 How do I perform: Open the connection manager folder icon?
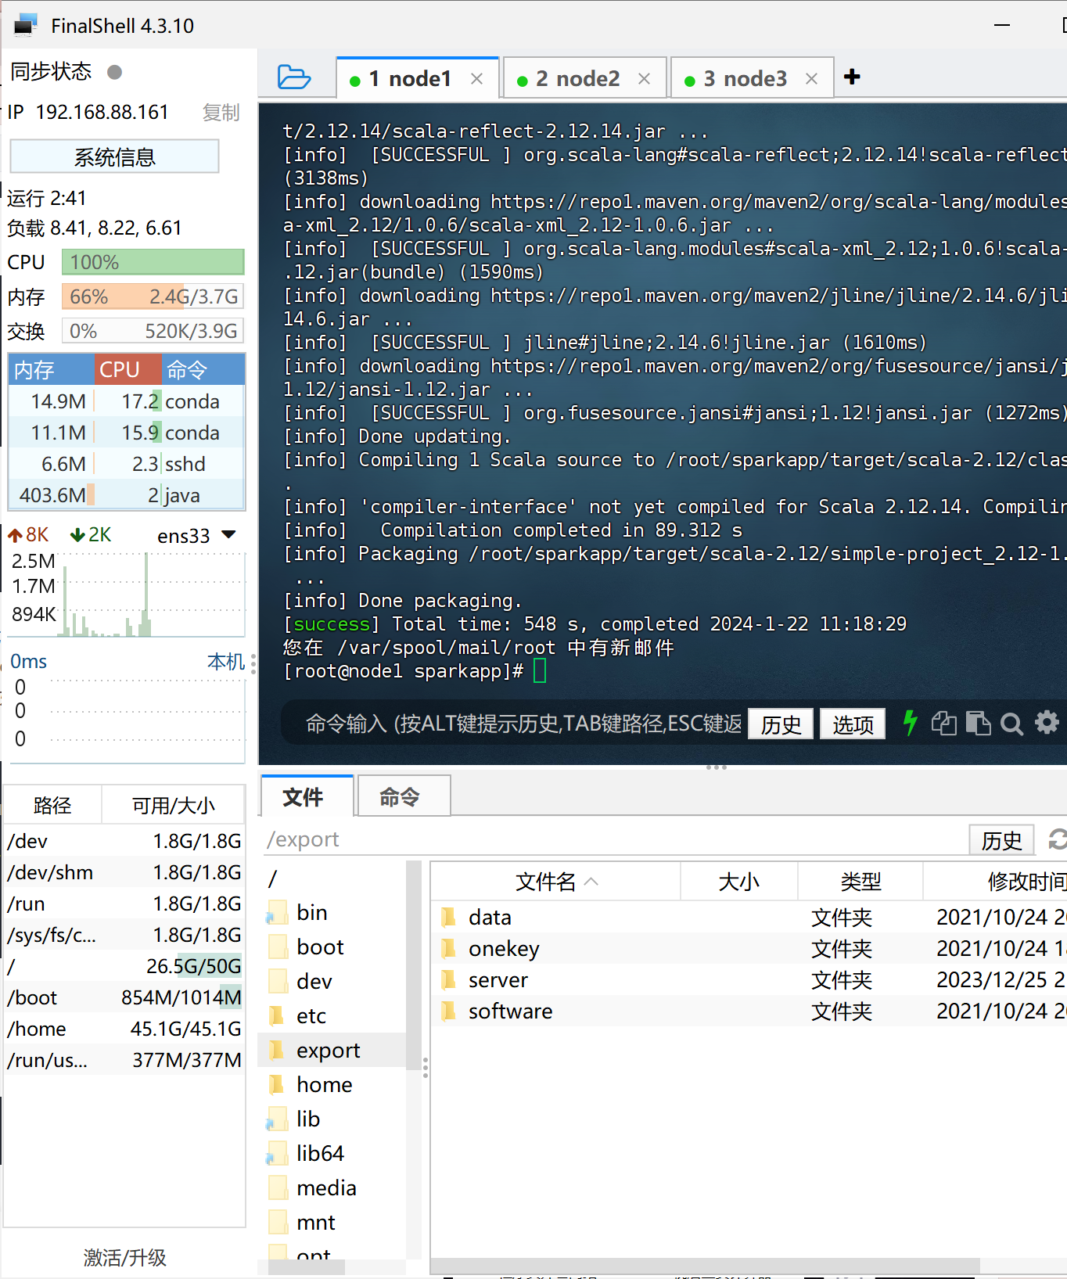[x=294, y=77]
